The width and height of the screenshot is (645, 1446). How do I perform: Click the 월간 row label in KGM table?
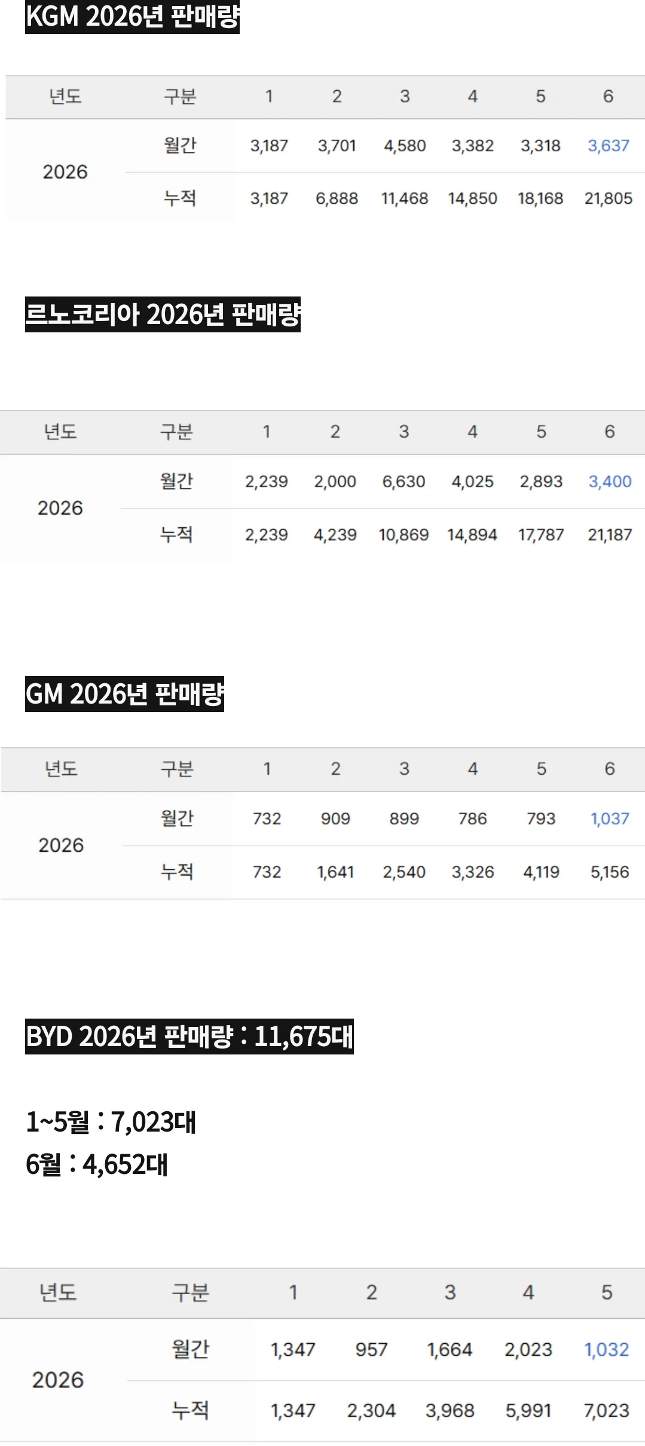pos(180,145)
